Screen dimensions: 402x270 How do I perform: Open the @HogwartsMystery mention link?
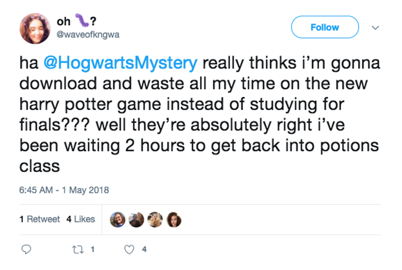point(120,64)
